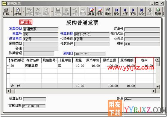Click the 弃复 toolbar icon

pyautogui.click(x=91, y=12)
